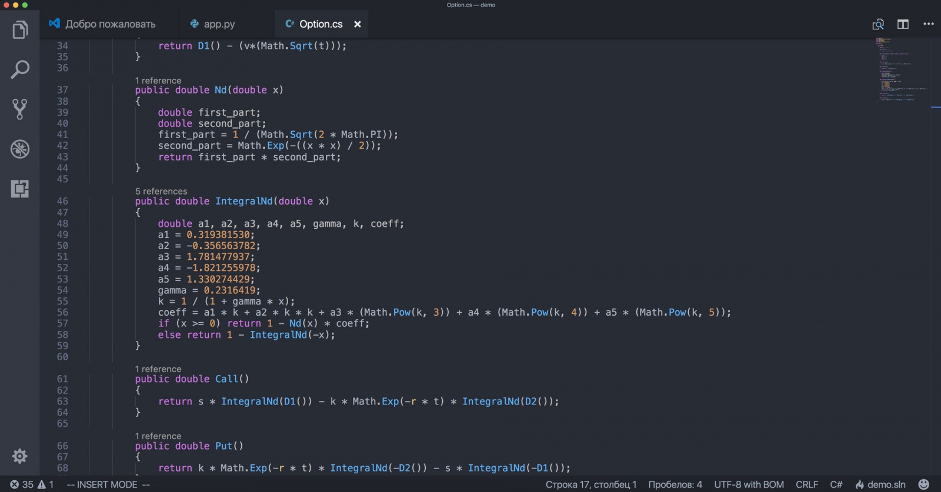941x492 pixels.
Task: Click line number 46 in gutter
Action: click(x=62, y=201)
